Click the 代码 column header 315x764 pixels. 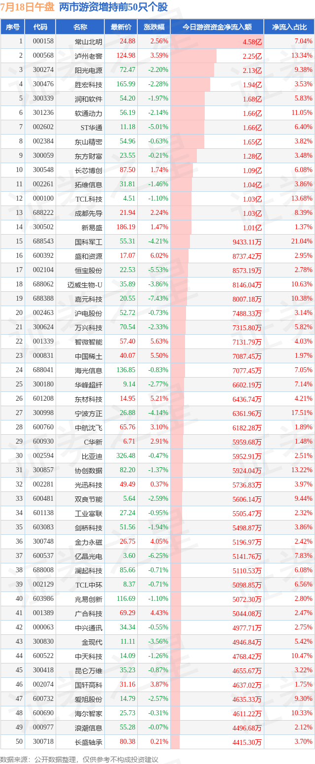[40, 27]
